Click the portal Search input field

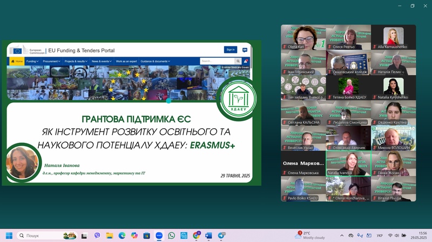pyautogui.click(x=216, y=61)
